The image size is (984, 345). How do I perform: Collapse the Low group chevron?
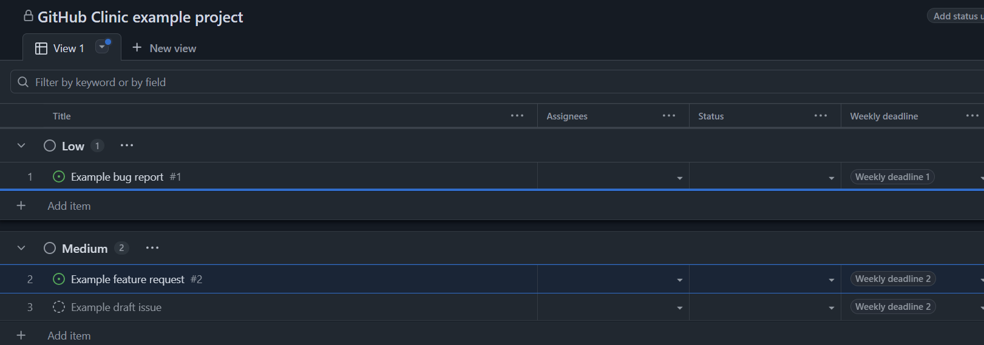[x=21, y=146]
